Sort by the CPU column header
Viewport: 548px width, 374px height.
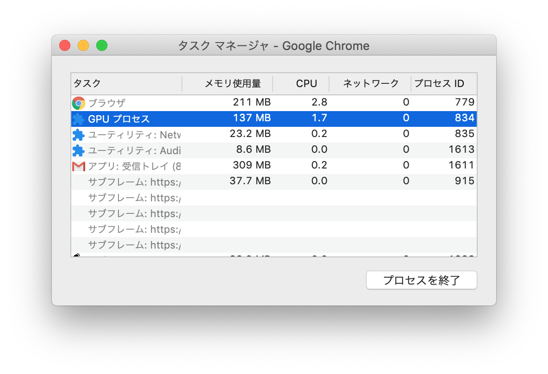[301, 83]
